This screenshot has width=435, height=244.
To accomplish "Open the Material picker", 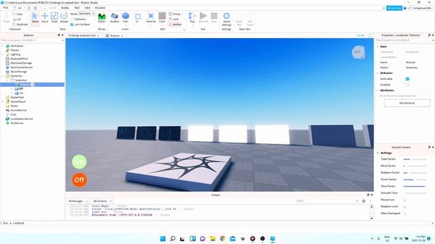I will pos(151,18).
